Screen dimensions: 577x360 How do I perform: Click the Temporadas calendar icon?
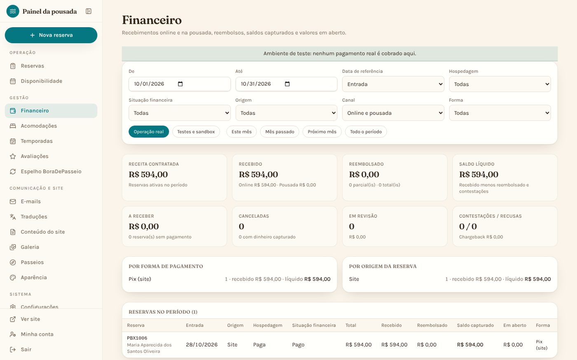(13, 141)
